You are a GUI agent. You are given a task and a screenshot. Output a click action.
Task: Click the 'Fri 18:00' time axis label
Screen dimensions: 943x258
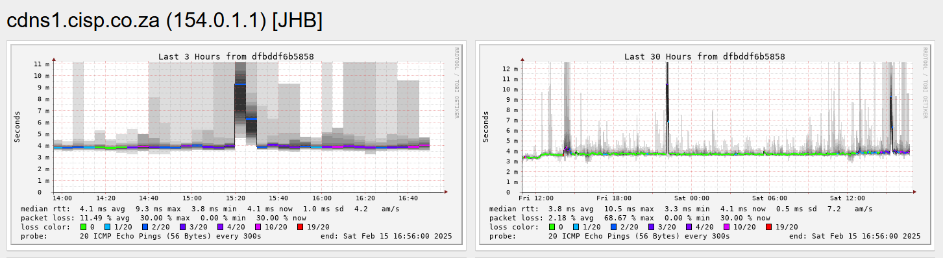[x=613, y=198]
